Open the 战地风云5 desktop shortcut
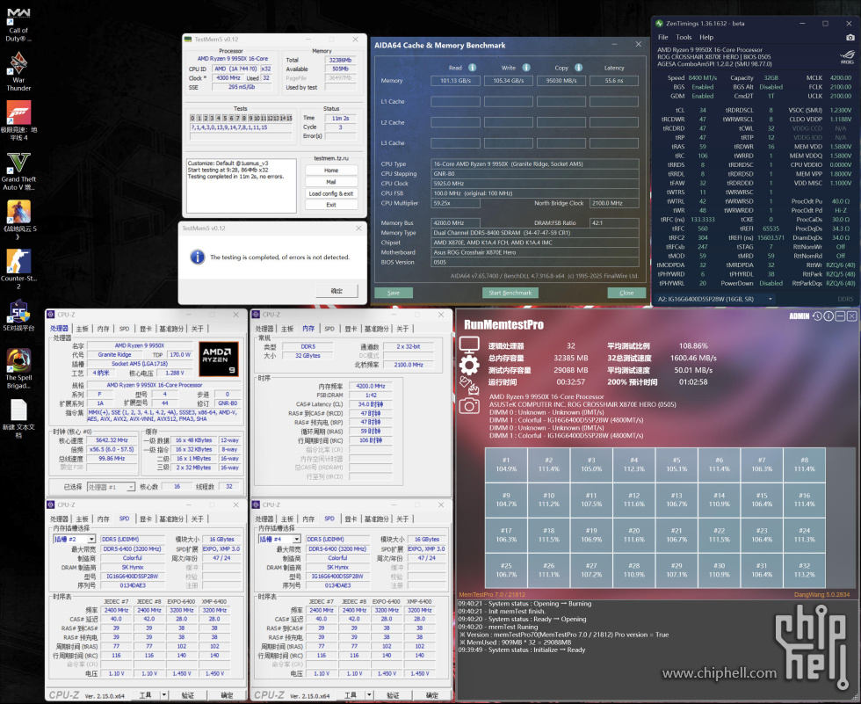The height and width of the screenshot is (704, 861). pyautogui.click(x=18, y=220)
